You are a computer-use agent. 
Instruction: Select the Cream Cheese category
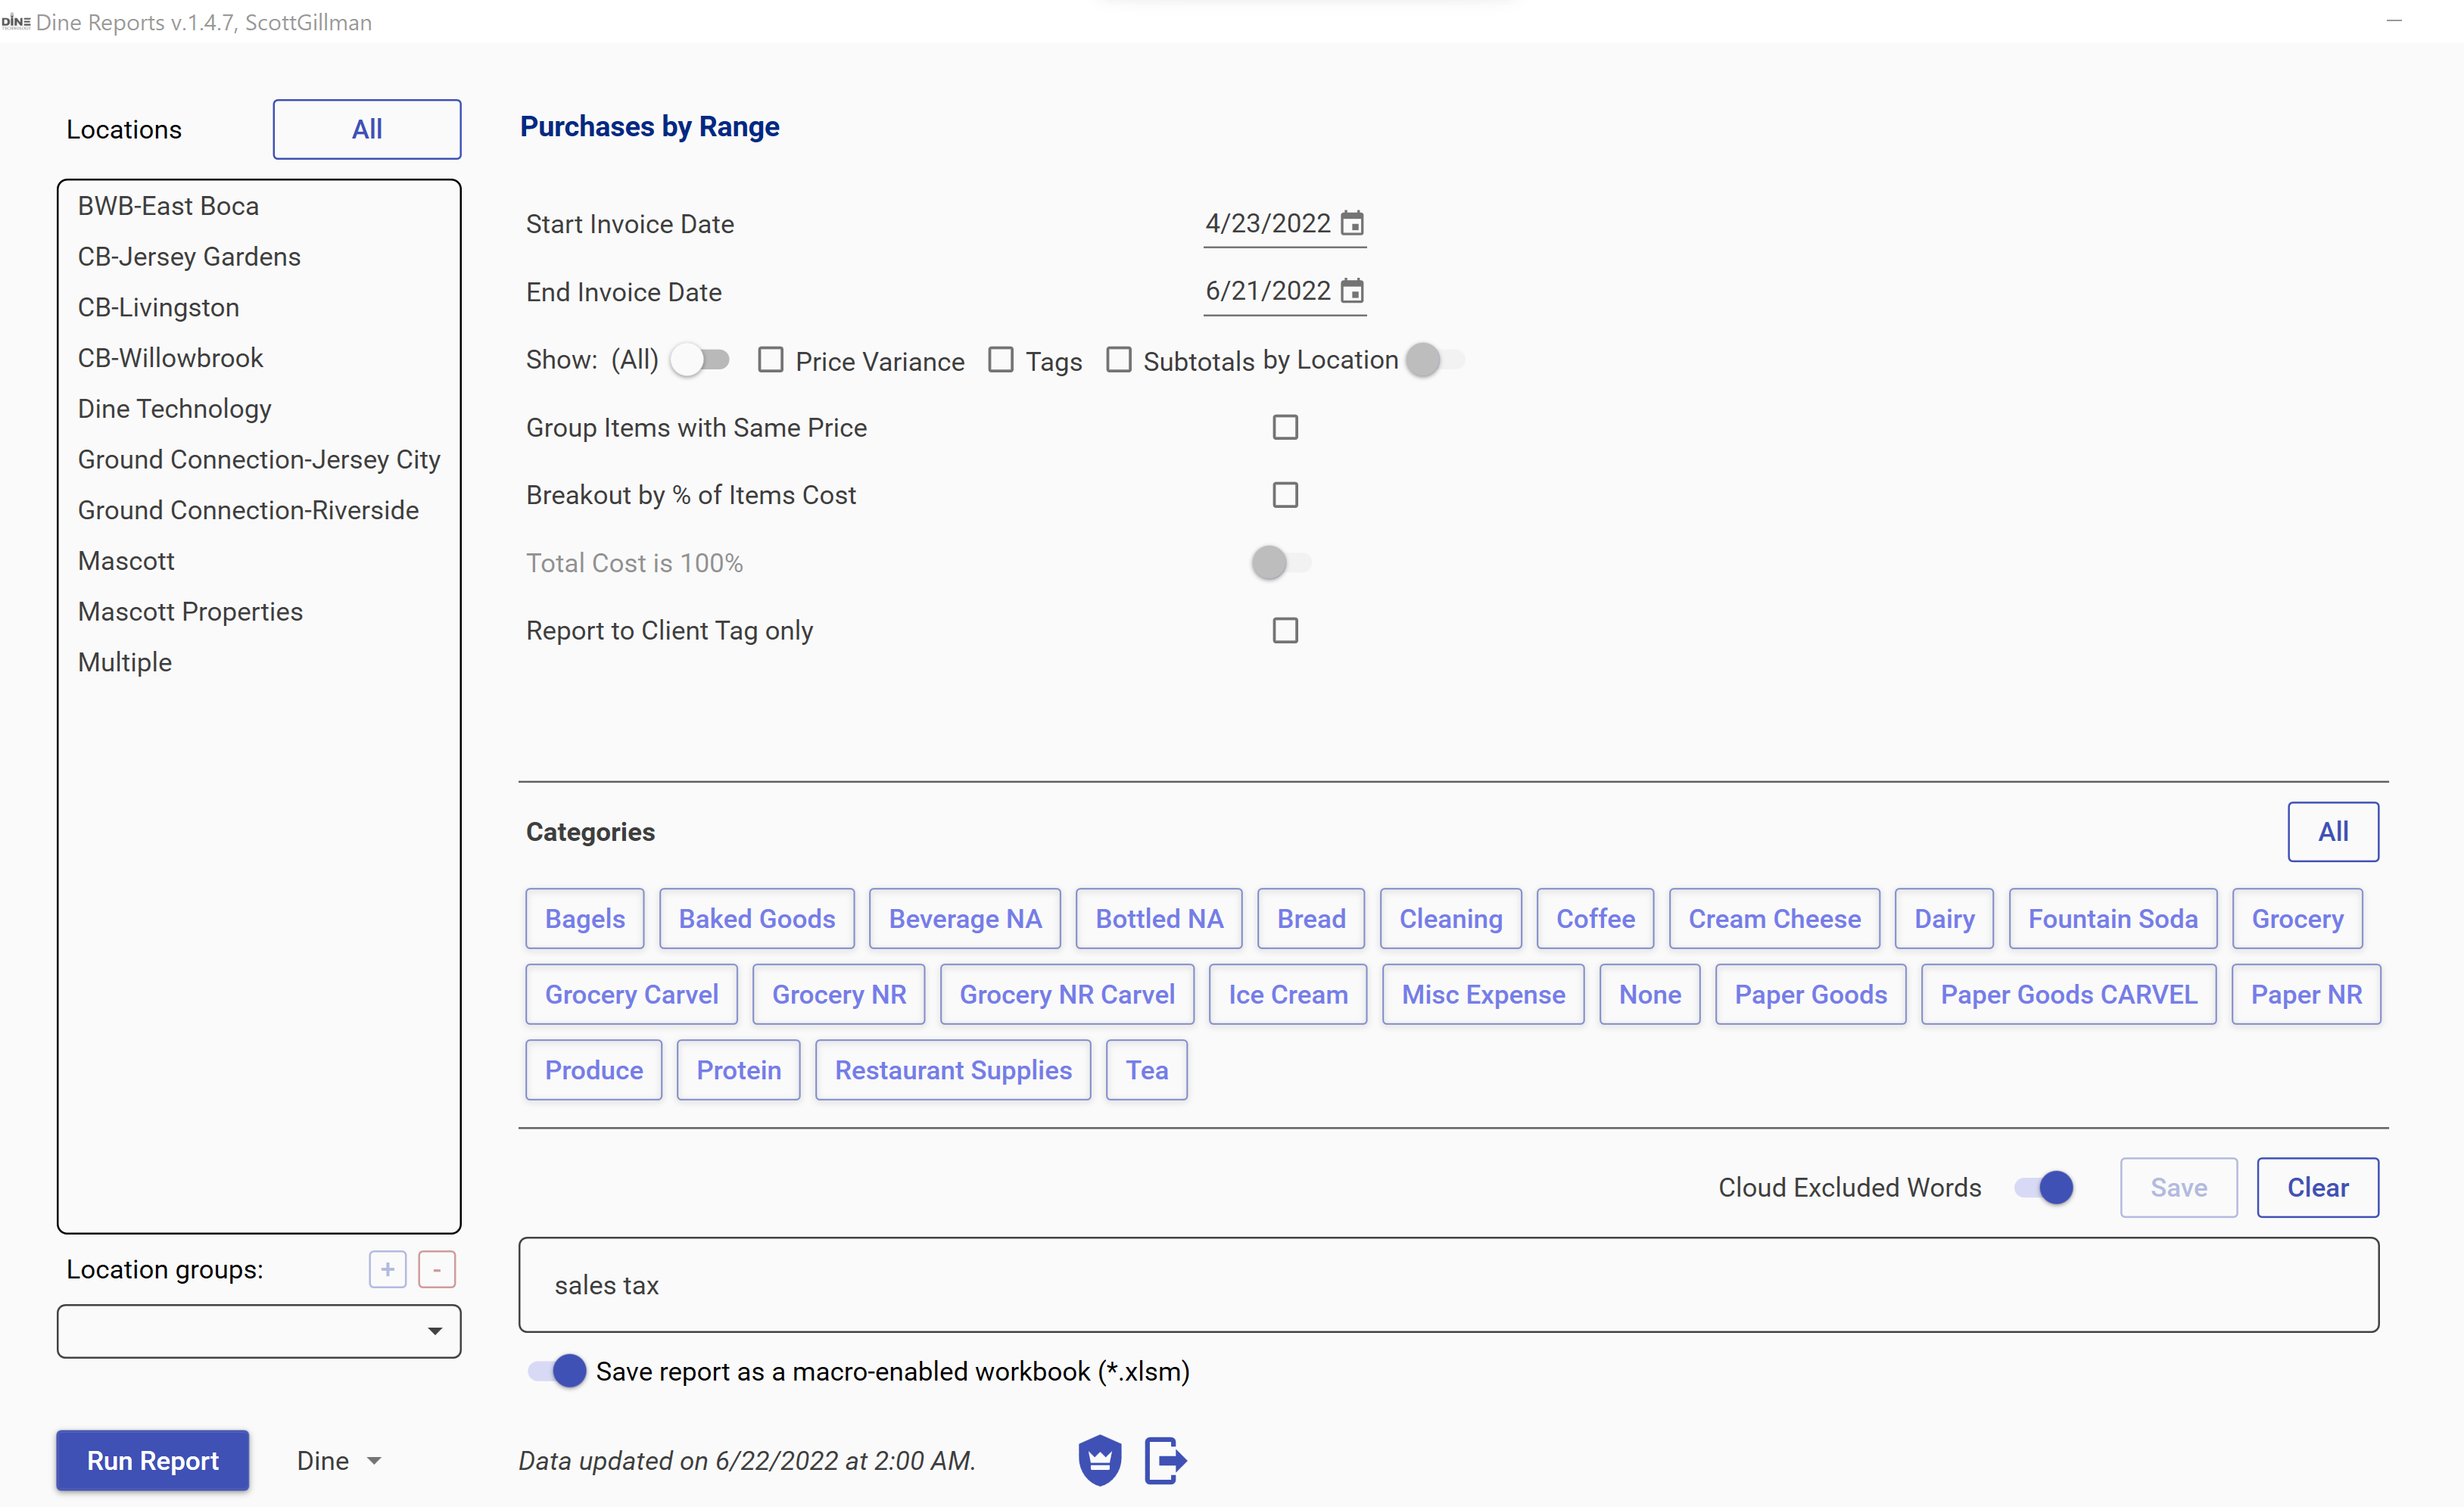click(1774, 919)
